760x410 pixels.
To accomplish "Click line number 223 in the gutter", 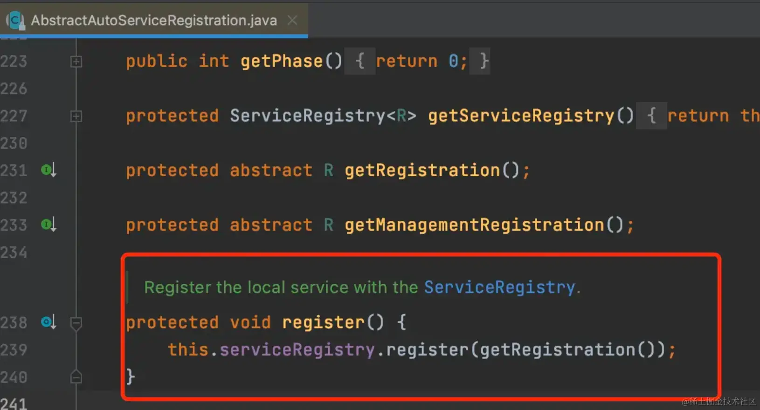I will (14, 61).
